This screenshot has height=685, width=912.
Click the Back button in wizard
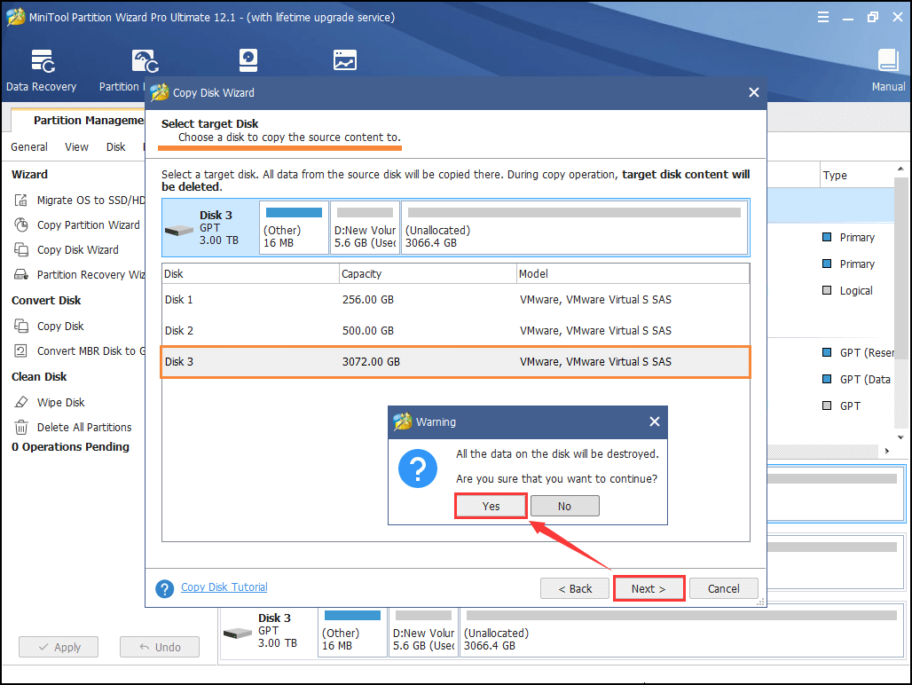575,588
